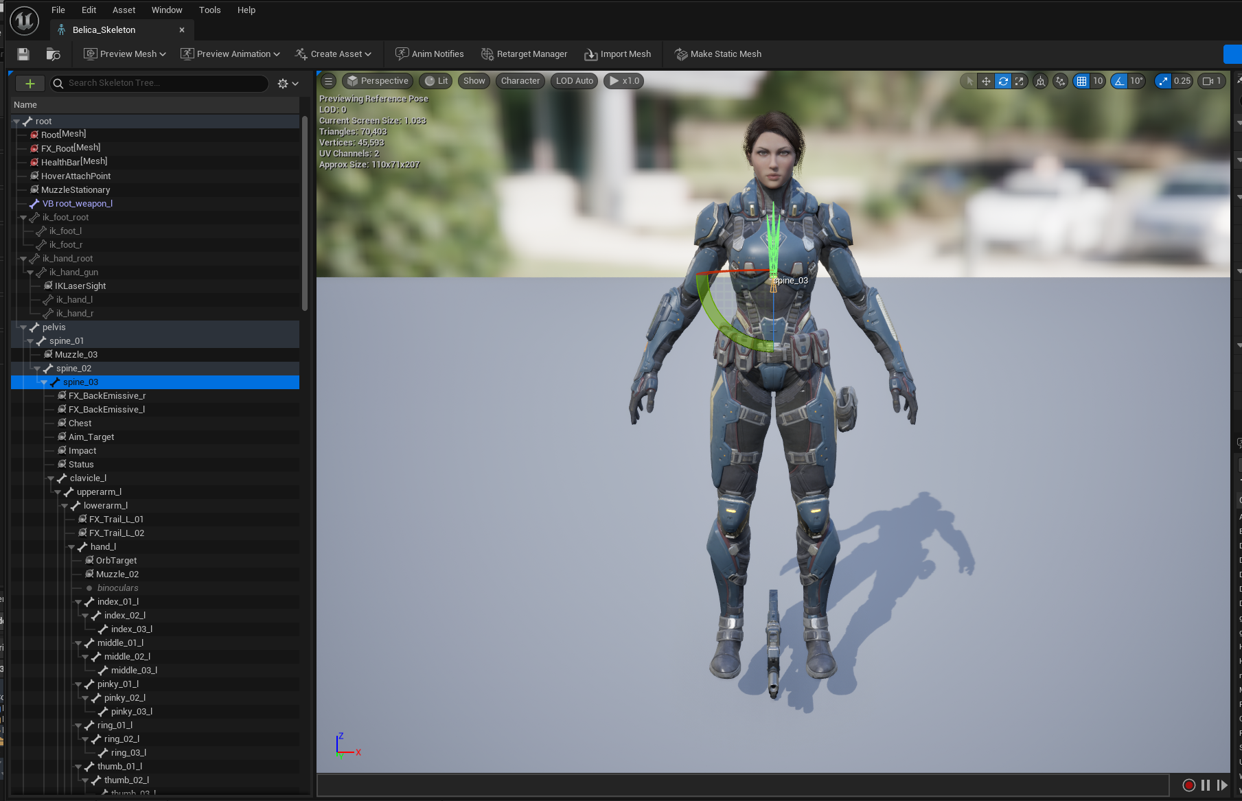Collapse the root bone

pos(16,121)
